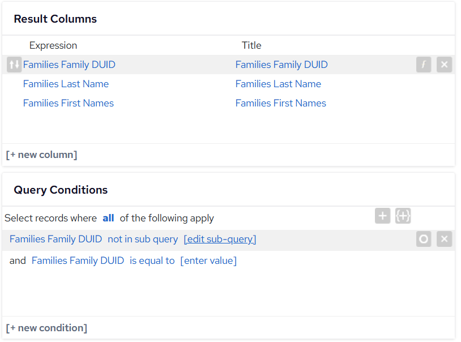Change the 'is equal to' operator

(152, 260)
